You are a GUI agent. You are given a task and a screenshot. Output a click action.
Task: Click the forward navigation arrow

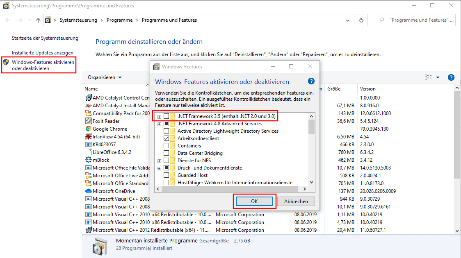pos(20,20)
